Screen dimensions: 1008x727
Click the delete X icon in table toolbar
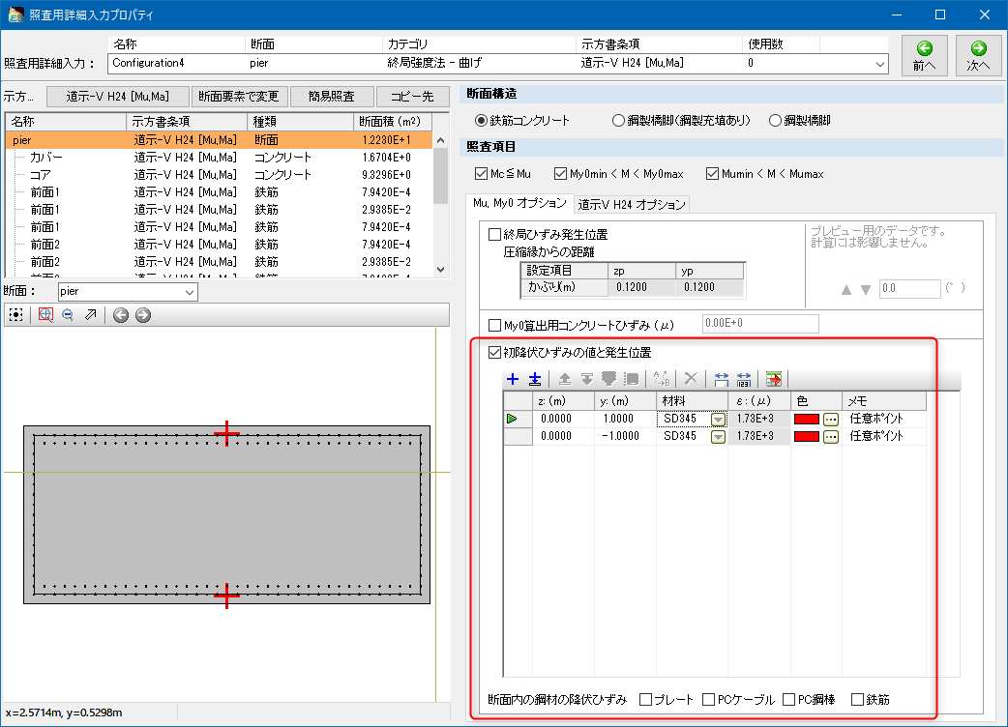(x=691, y=380)
